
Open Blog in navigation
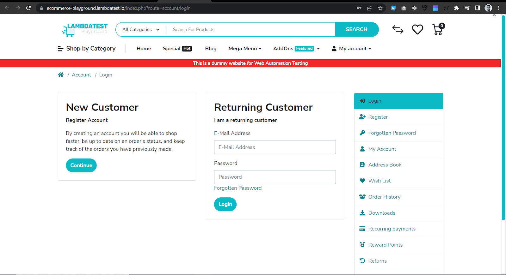[x=211, y=49]
